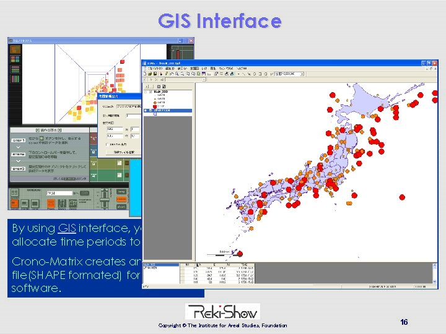Click the Save floppy icon in GIS toolbar

[x=155, y=74]
